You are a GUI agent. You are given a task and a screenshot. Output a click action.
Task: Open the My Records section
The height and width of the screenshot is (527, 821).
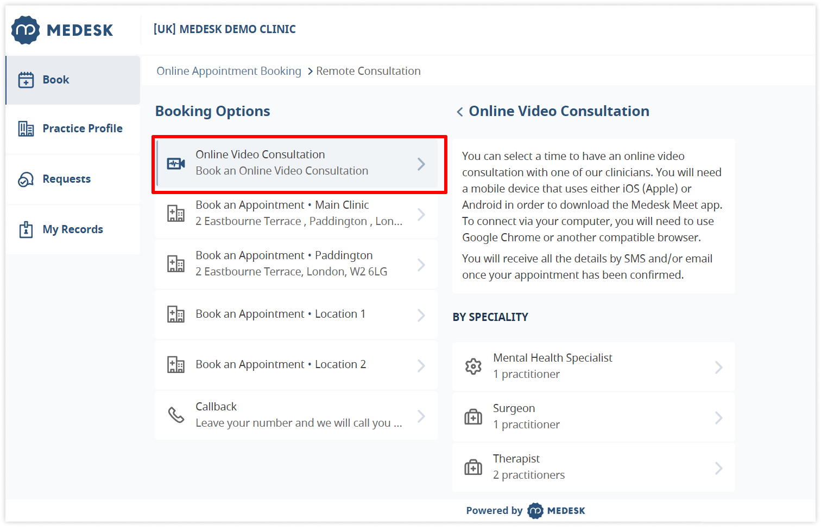click(73, 230)
